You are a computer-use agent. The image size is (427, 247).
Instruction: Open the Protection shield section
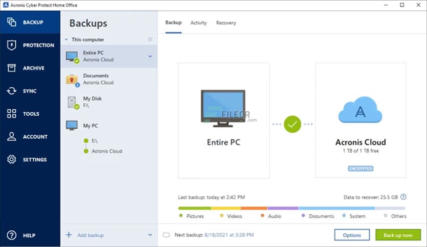11,45
